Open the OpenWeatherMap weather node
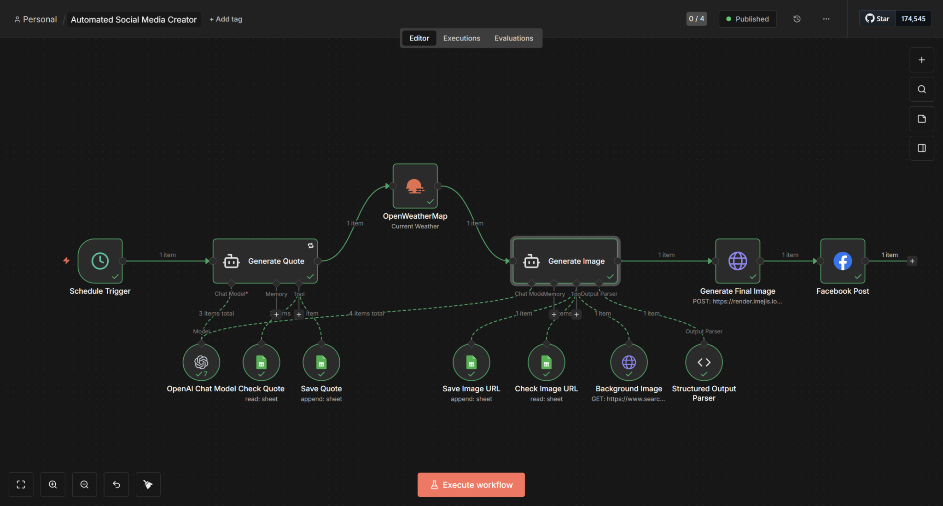Image resolution: width=943 pixels, height=506 pixels. pyautogui.click(x=414, y=186)
